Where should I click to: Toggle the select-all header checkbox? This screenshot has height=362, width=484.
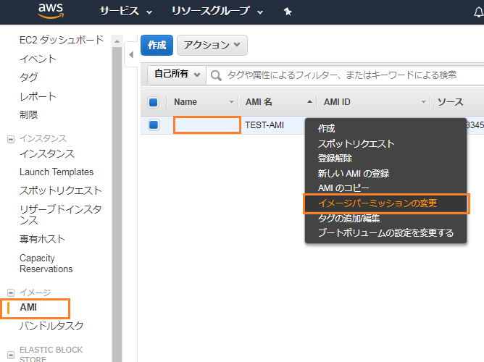pos(154,102)
